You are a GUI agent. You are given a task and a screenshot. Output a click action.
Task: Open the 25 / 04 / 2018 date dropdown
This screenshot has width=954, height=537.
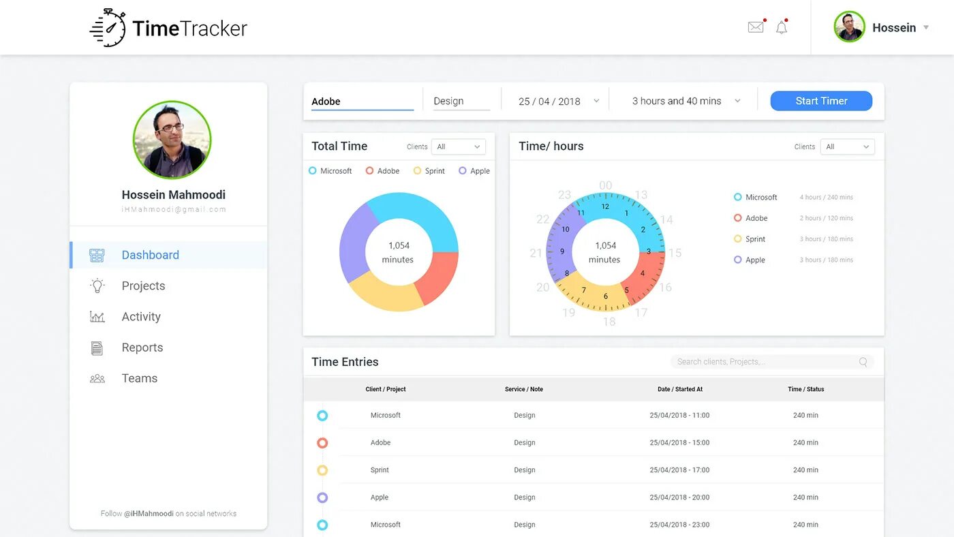pos(558,101)
